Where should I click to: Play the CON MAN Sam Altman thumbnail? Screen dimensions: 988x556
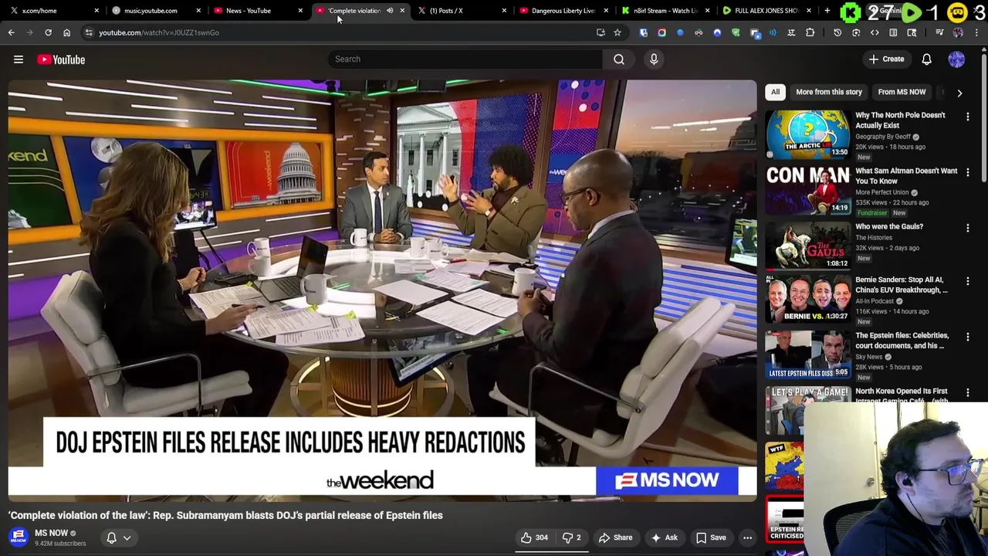tap(807, 189)
